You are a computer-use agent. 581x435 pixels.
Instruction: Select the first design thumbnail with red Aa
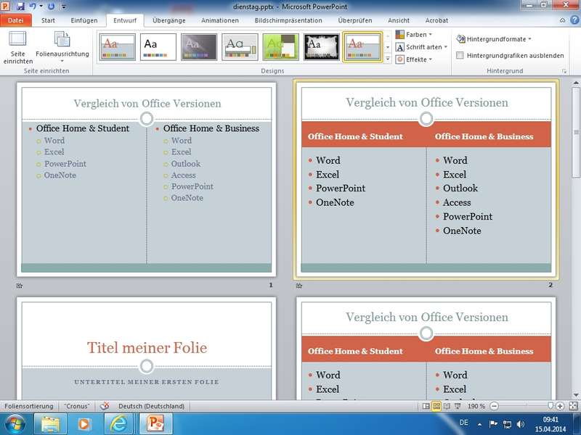click(118, 47)
